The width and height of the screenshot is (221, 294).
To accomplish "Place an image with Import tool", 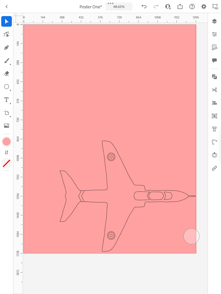I will 6,125.
